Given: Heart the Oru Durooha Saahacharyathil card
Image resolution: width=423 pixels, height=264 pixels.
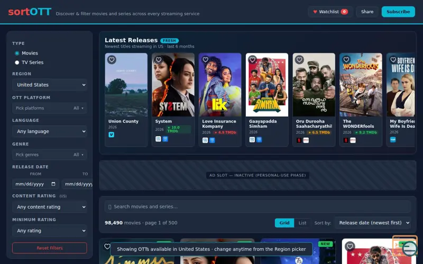Looking at the screenshot, I should coord(299,60).
